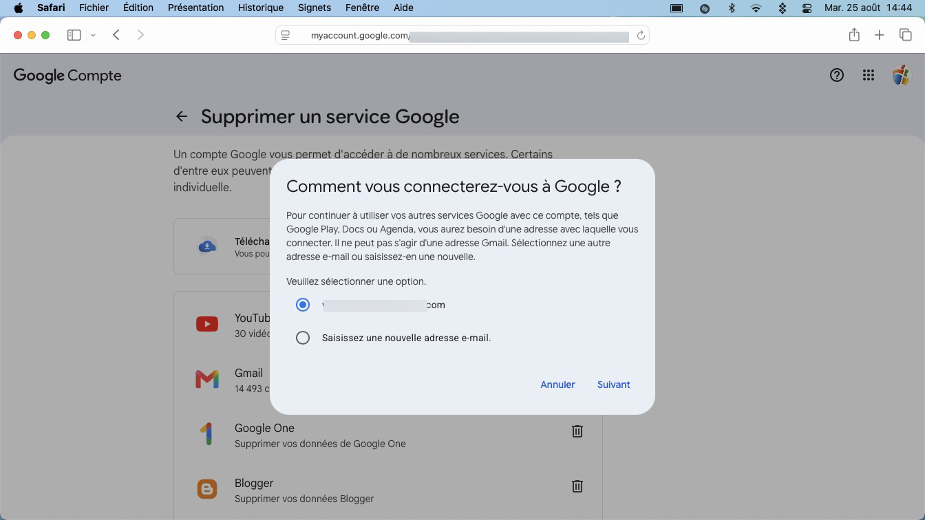Image resolution: width=925 pixels, height=520 pixels.
Task: Click the Google Compte logo
Action: click(67, 76)
